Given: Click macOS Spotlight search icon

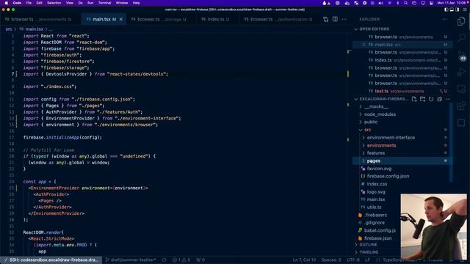Looking at the screenshot, I should point(405,3).
